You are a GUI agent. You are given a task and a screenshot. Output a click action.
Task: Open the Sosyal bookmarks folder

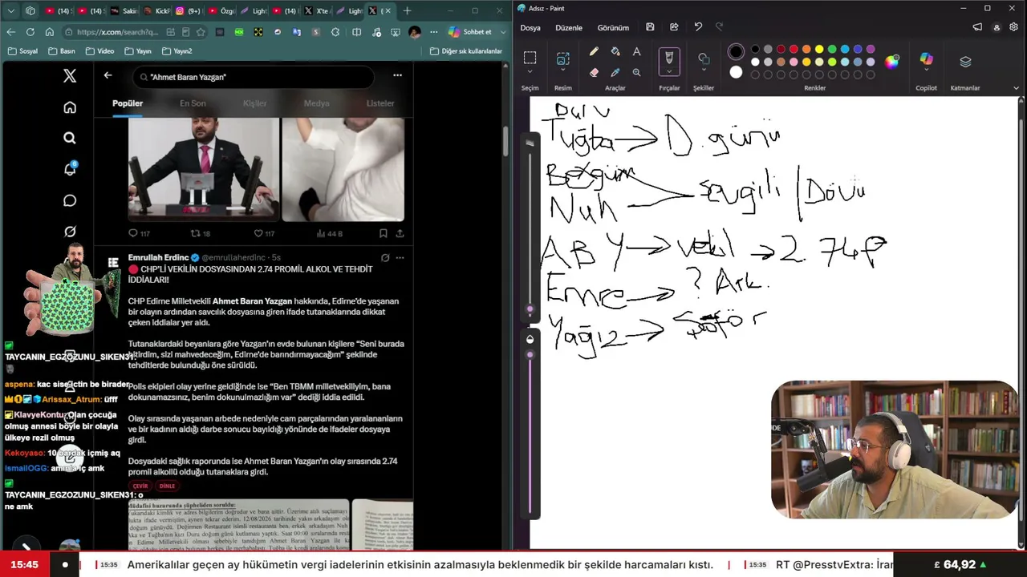point(22,51)
